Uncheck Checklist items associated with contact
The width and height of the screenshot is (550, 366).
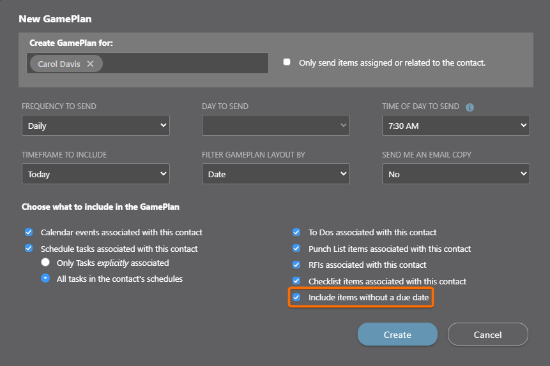tap(296, 281)
